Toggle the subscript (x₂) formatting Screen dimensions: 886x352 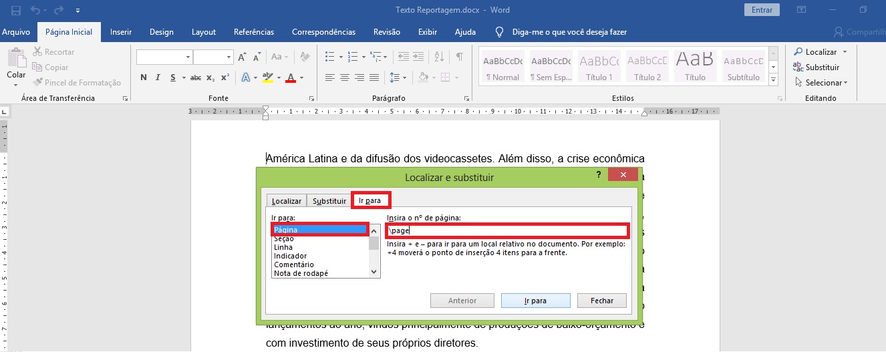(x=210, y=77)
